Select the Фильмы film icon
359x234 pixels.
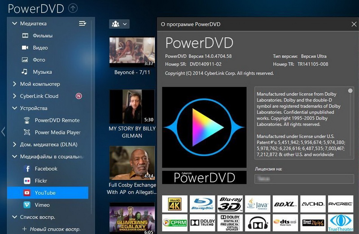point(25,35)
